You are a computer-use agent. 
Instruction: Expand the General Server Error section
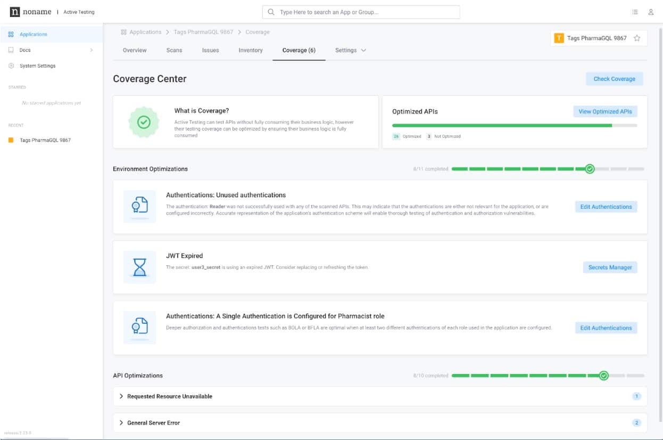coord(121,423)
